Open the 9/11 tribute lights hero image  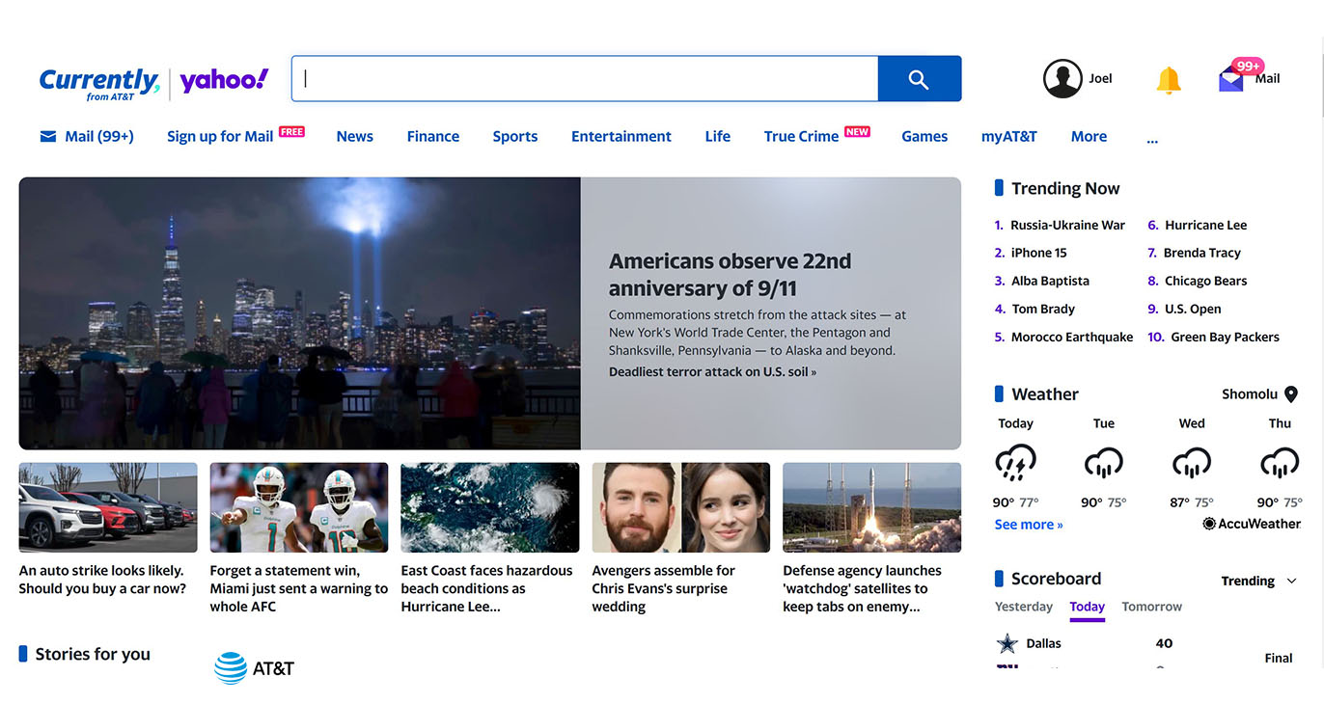coord(299,313)
